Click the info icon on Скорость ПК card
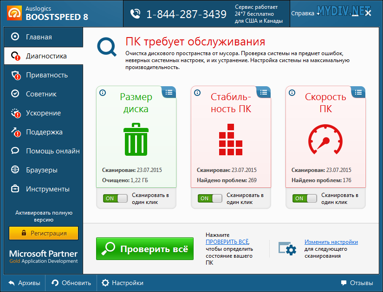 pos(292,93)
